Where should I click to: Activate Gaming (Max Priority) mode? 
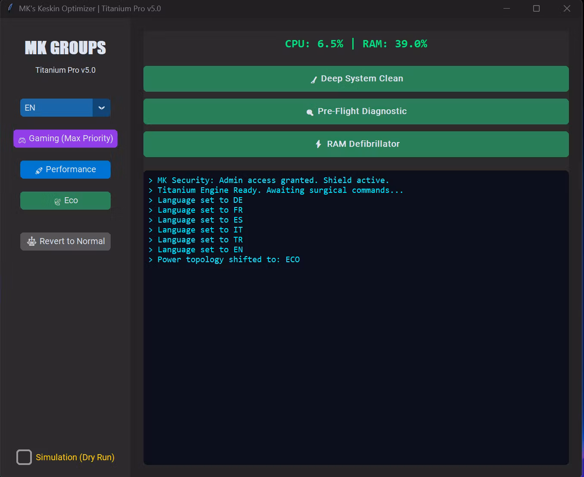(65, 139)
